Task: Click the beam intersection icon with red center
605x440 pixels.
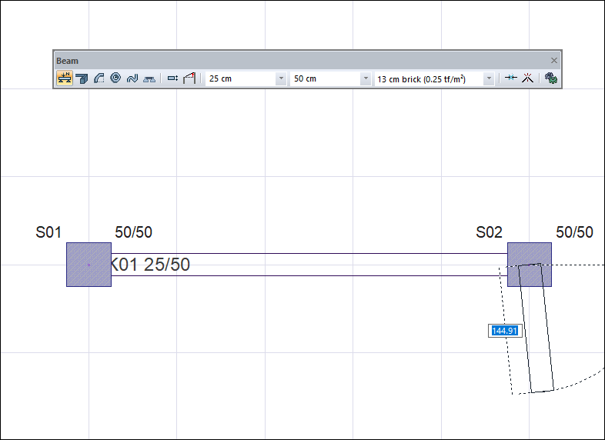Action: click(x=527, y=78)
